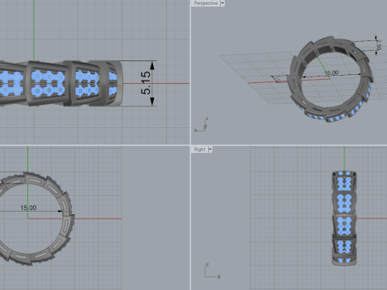
Task: Expand the Right viewport dropdown arrow
Action: [x=210, y=150]
